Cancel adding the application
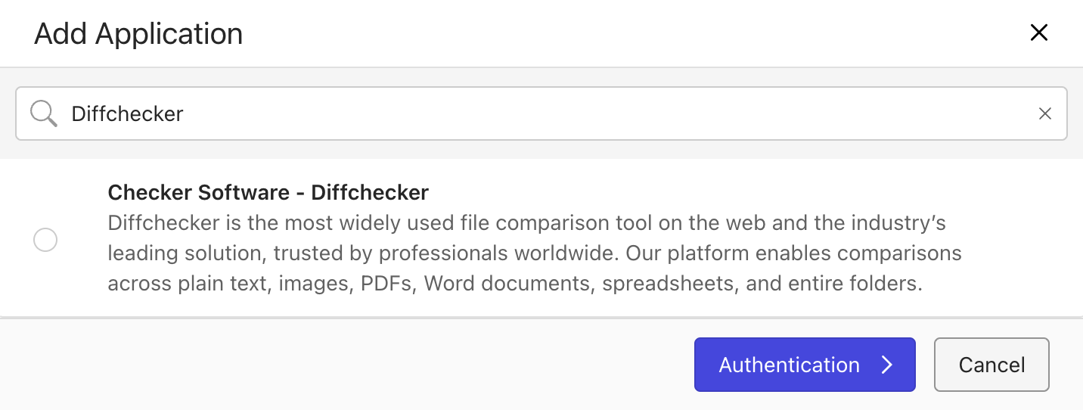Image resolution: width=1083 pixels, height=410 pixels. (x=991, y=365)
